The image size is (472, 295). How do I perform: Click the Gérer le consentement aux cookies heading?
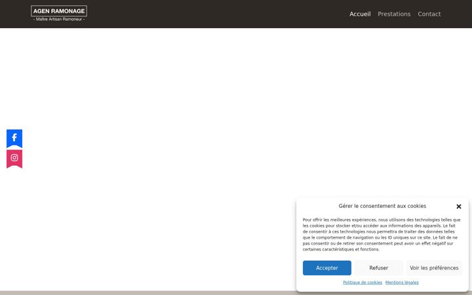[x=382, y=206]
